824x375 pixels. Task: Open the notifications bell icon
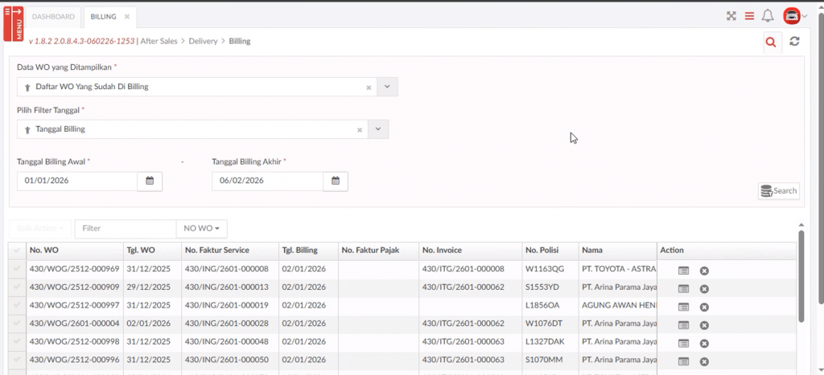768,16
